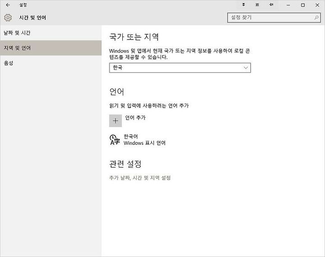
Task: Click the 설정 window title text
Action: pos(23,5)
